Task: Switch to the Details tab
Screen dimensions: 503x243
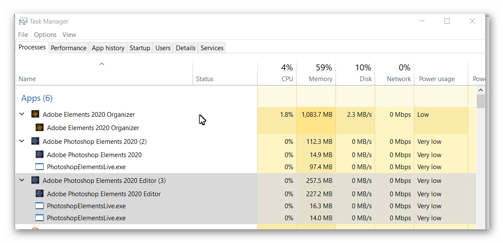Action: pos(186,48)
